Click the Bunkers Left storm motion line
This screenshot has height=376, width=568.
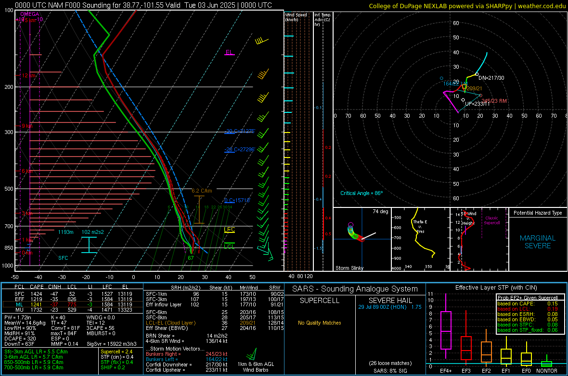pyautogui.click(x=187, y=359)
